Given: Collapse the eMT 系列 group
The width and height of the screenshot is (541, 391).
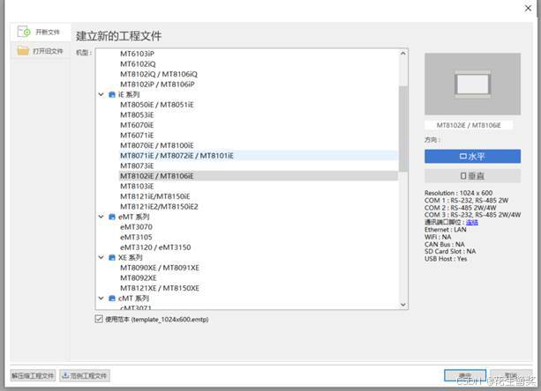Looking at the screenshot, I should (x=101, y=217).
